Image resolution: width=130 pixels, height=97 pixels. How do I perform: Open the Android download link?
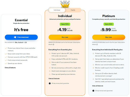[x=21, y=42]
